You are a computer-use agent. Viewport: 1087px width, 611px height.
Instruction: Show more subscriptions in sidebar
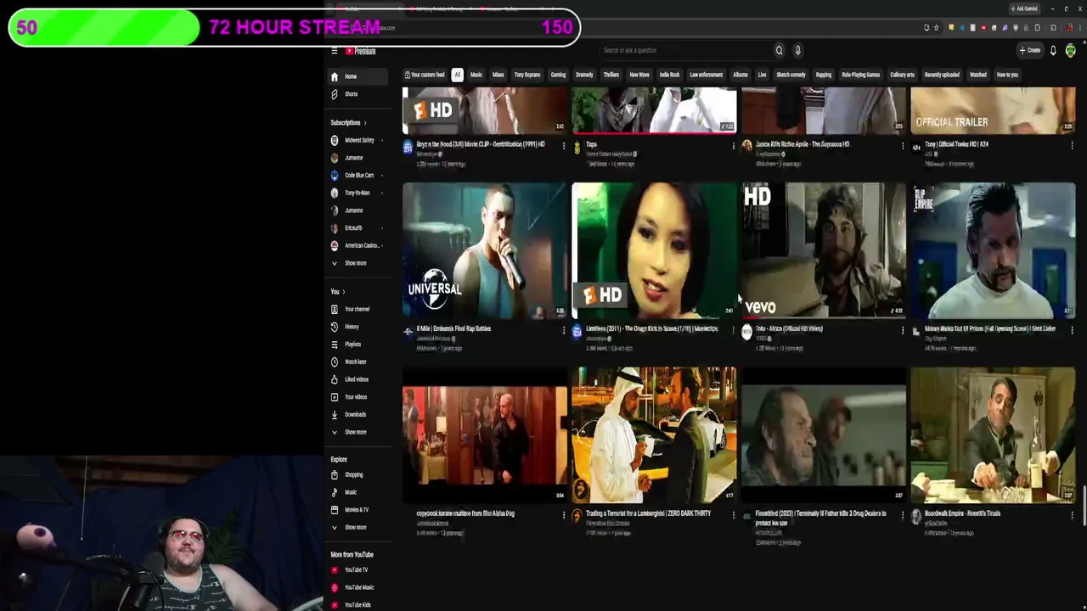click(357, 263)
